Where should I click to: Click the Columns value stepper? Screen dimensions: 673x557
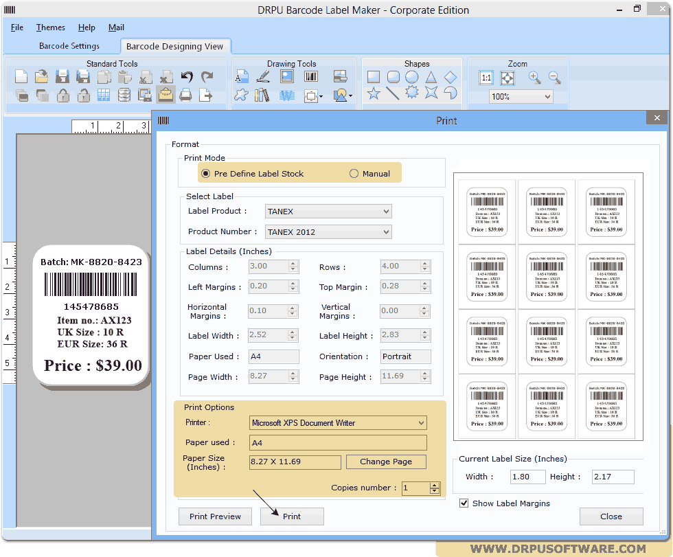click(293, 266)
